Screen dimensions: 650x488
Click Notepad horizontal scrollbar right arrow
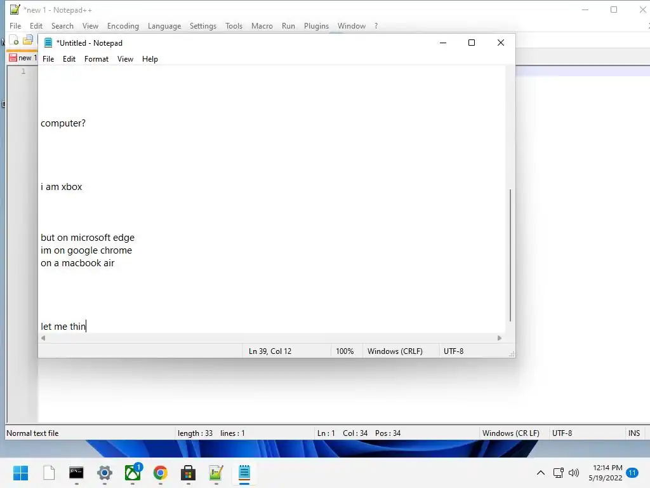500,338
